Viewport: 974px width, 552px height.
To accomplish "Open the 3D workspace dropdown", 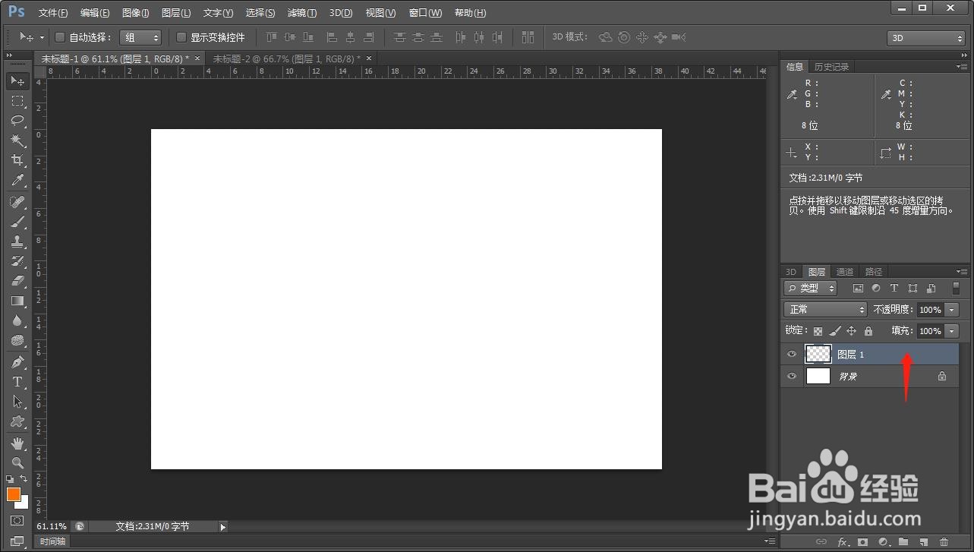I will [x=926, y=38].
